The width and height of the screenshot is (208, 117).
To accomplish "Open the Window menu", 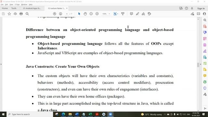I will pos(24,5).
